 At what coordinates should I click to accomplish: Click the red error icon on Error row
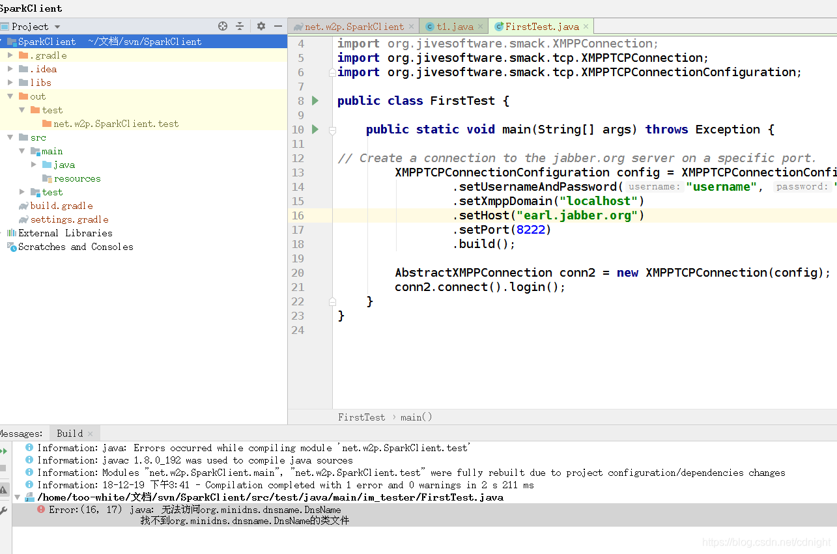point(42,509)
